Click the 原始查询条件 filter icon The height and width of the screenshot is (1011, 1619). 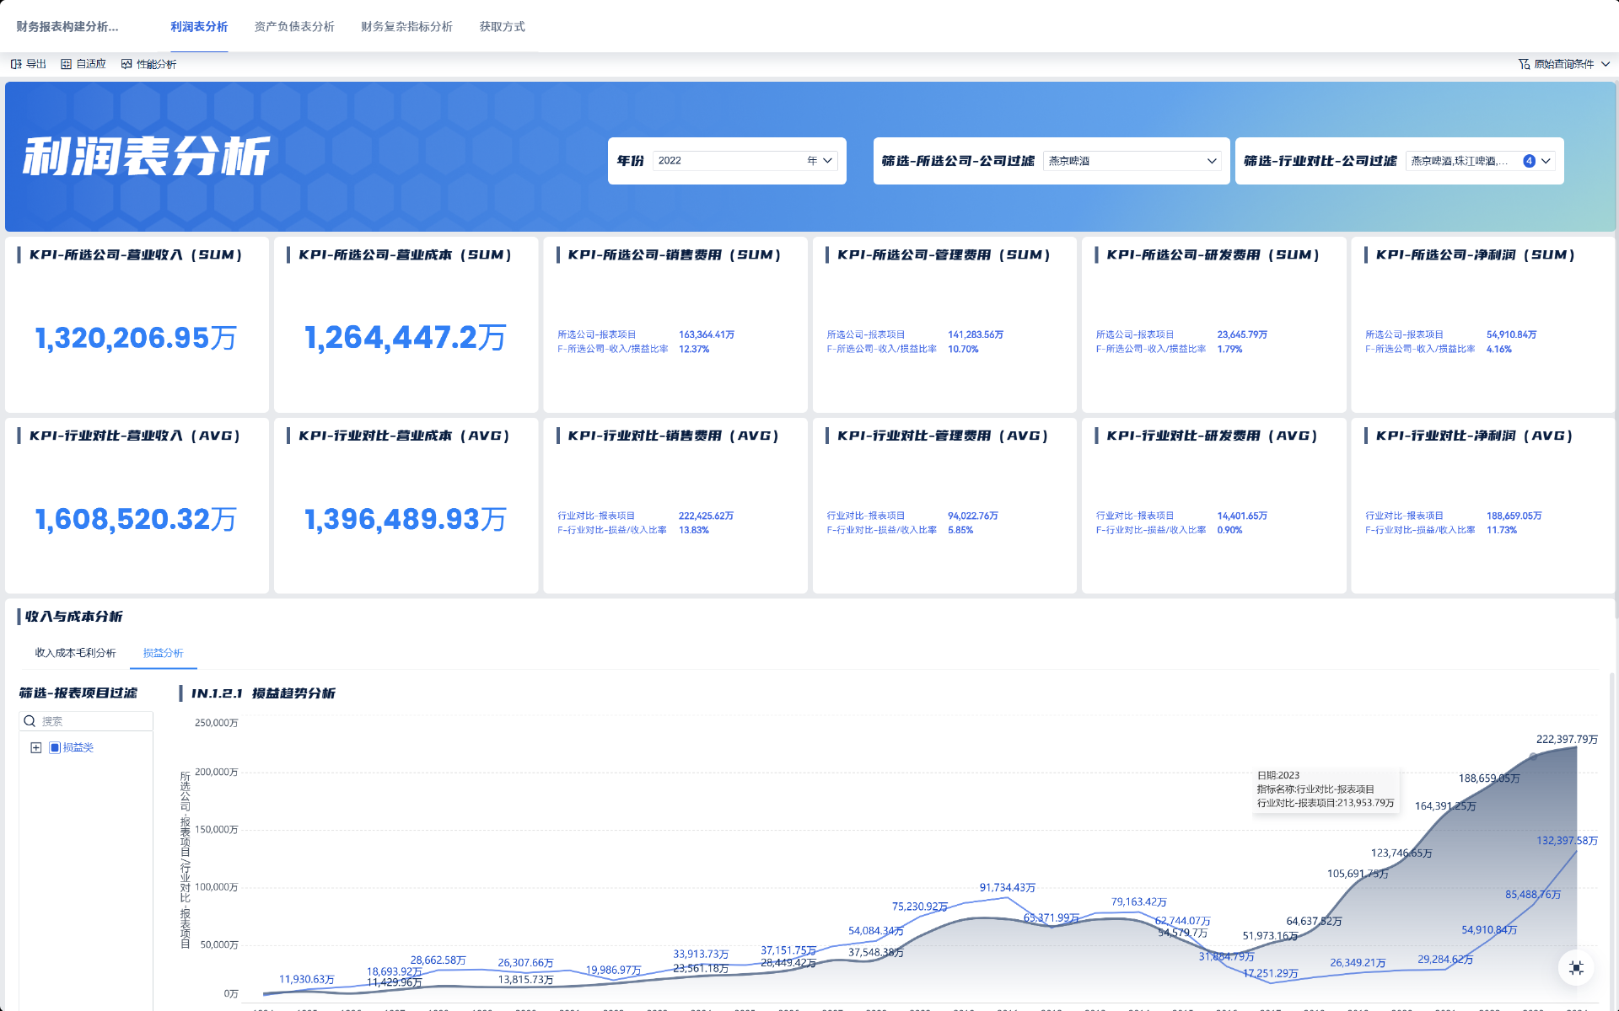coord(1524,64)
